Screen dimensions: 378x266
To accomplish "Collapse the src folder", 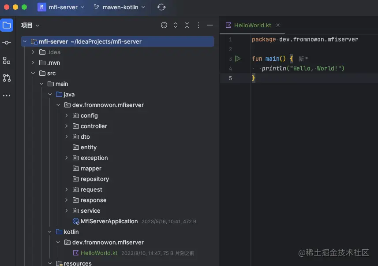I will point(33,73).
